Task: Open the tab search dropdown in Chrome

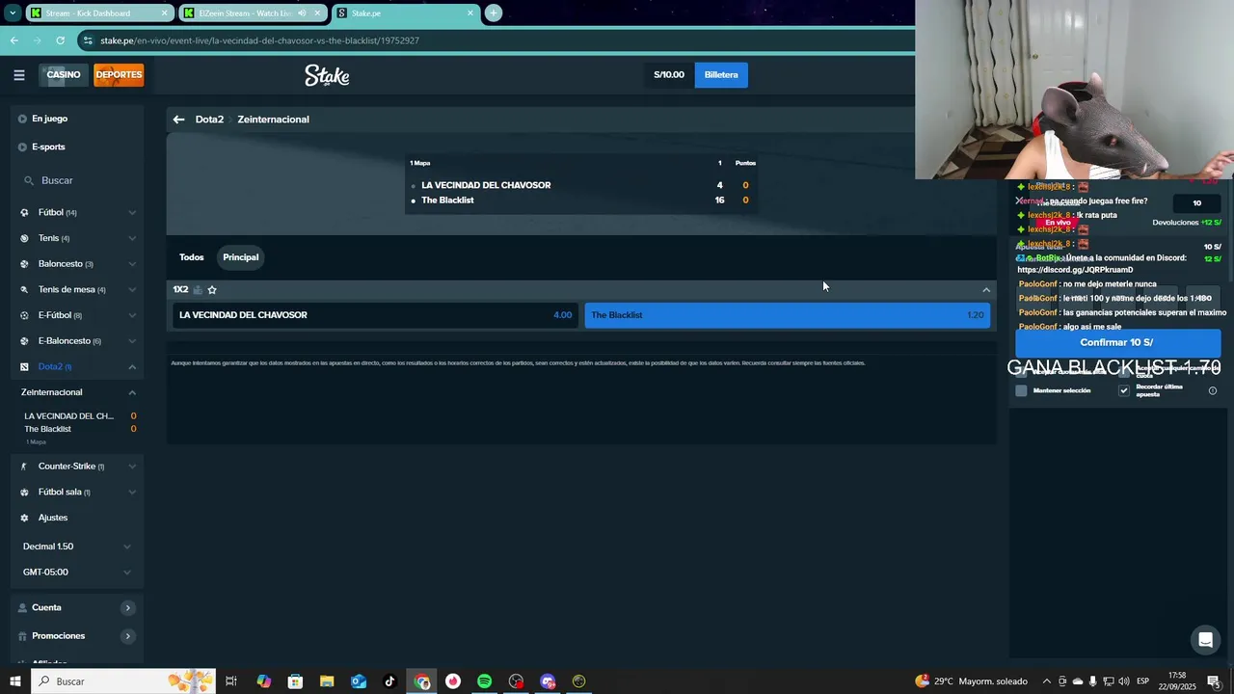Action: coord(13,13)
